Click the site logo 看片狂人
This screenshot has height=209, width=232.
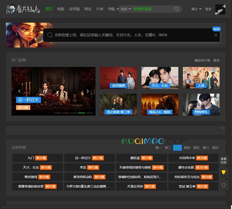click(x=23, y=9)
